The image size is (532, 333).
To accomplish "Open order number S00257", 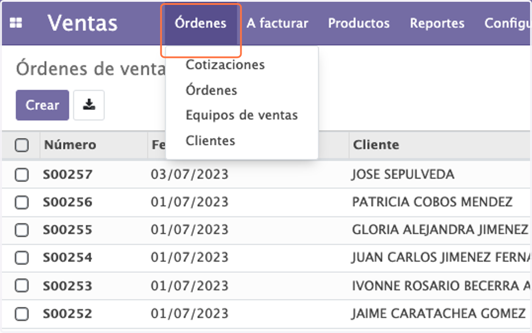I will [68, 175].
